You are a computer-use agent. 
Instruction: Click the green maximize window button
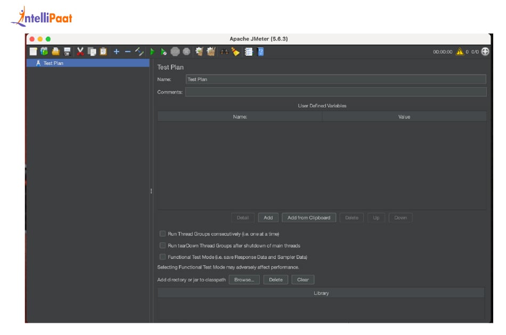[48, 39]
